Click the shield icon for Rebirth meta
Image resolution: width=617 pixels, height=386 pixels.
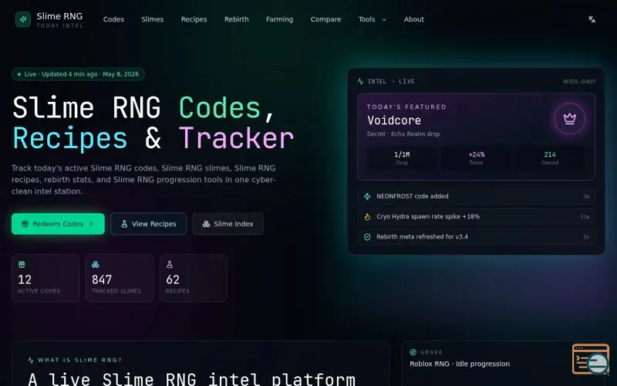point(367,237)
